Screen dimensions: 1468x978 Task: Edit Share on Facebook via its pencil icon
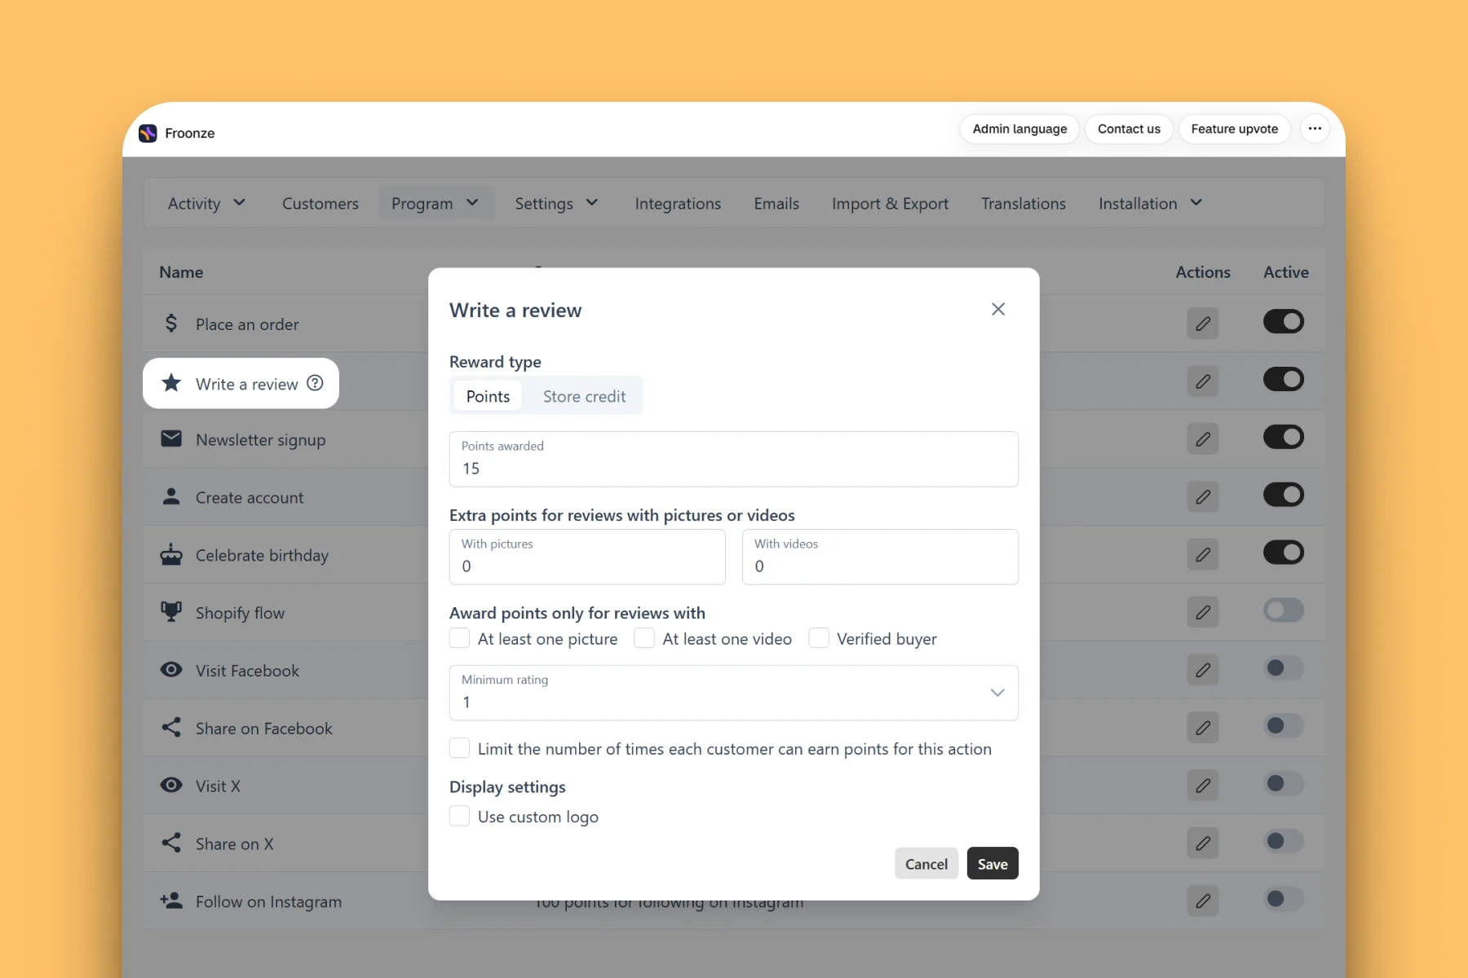pos(1203,729)
